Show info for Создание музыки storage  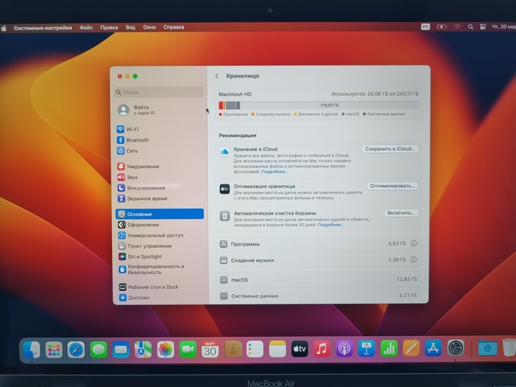click(x=414, y=259)
